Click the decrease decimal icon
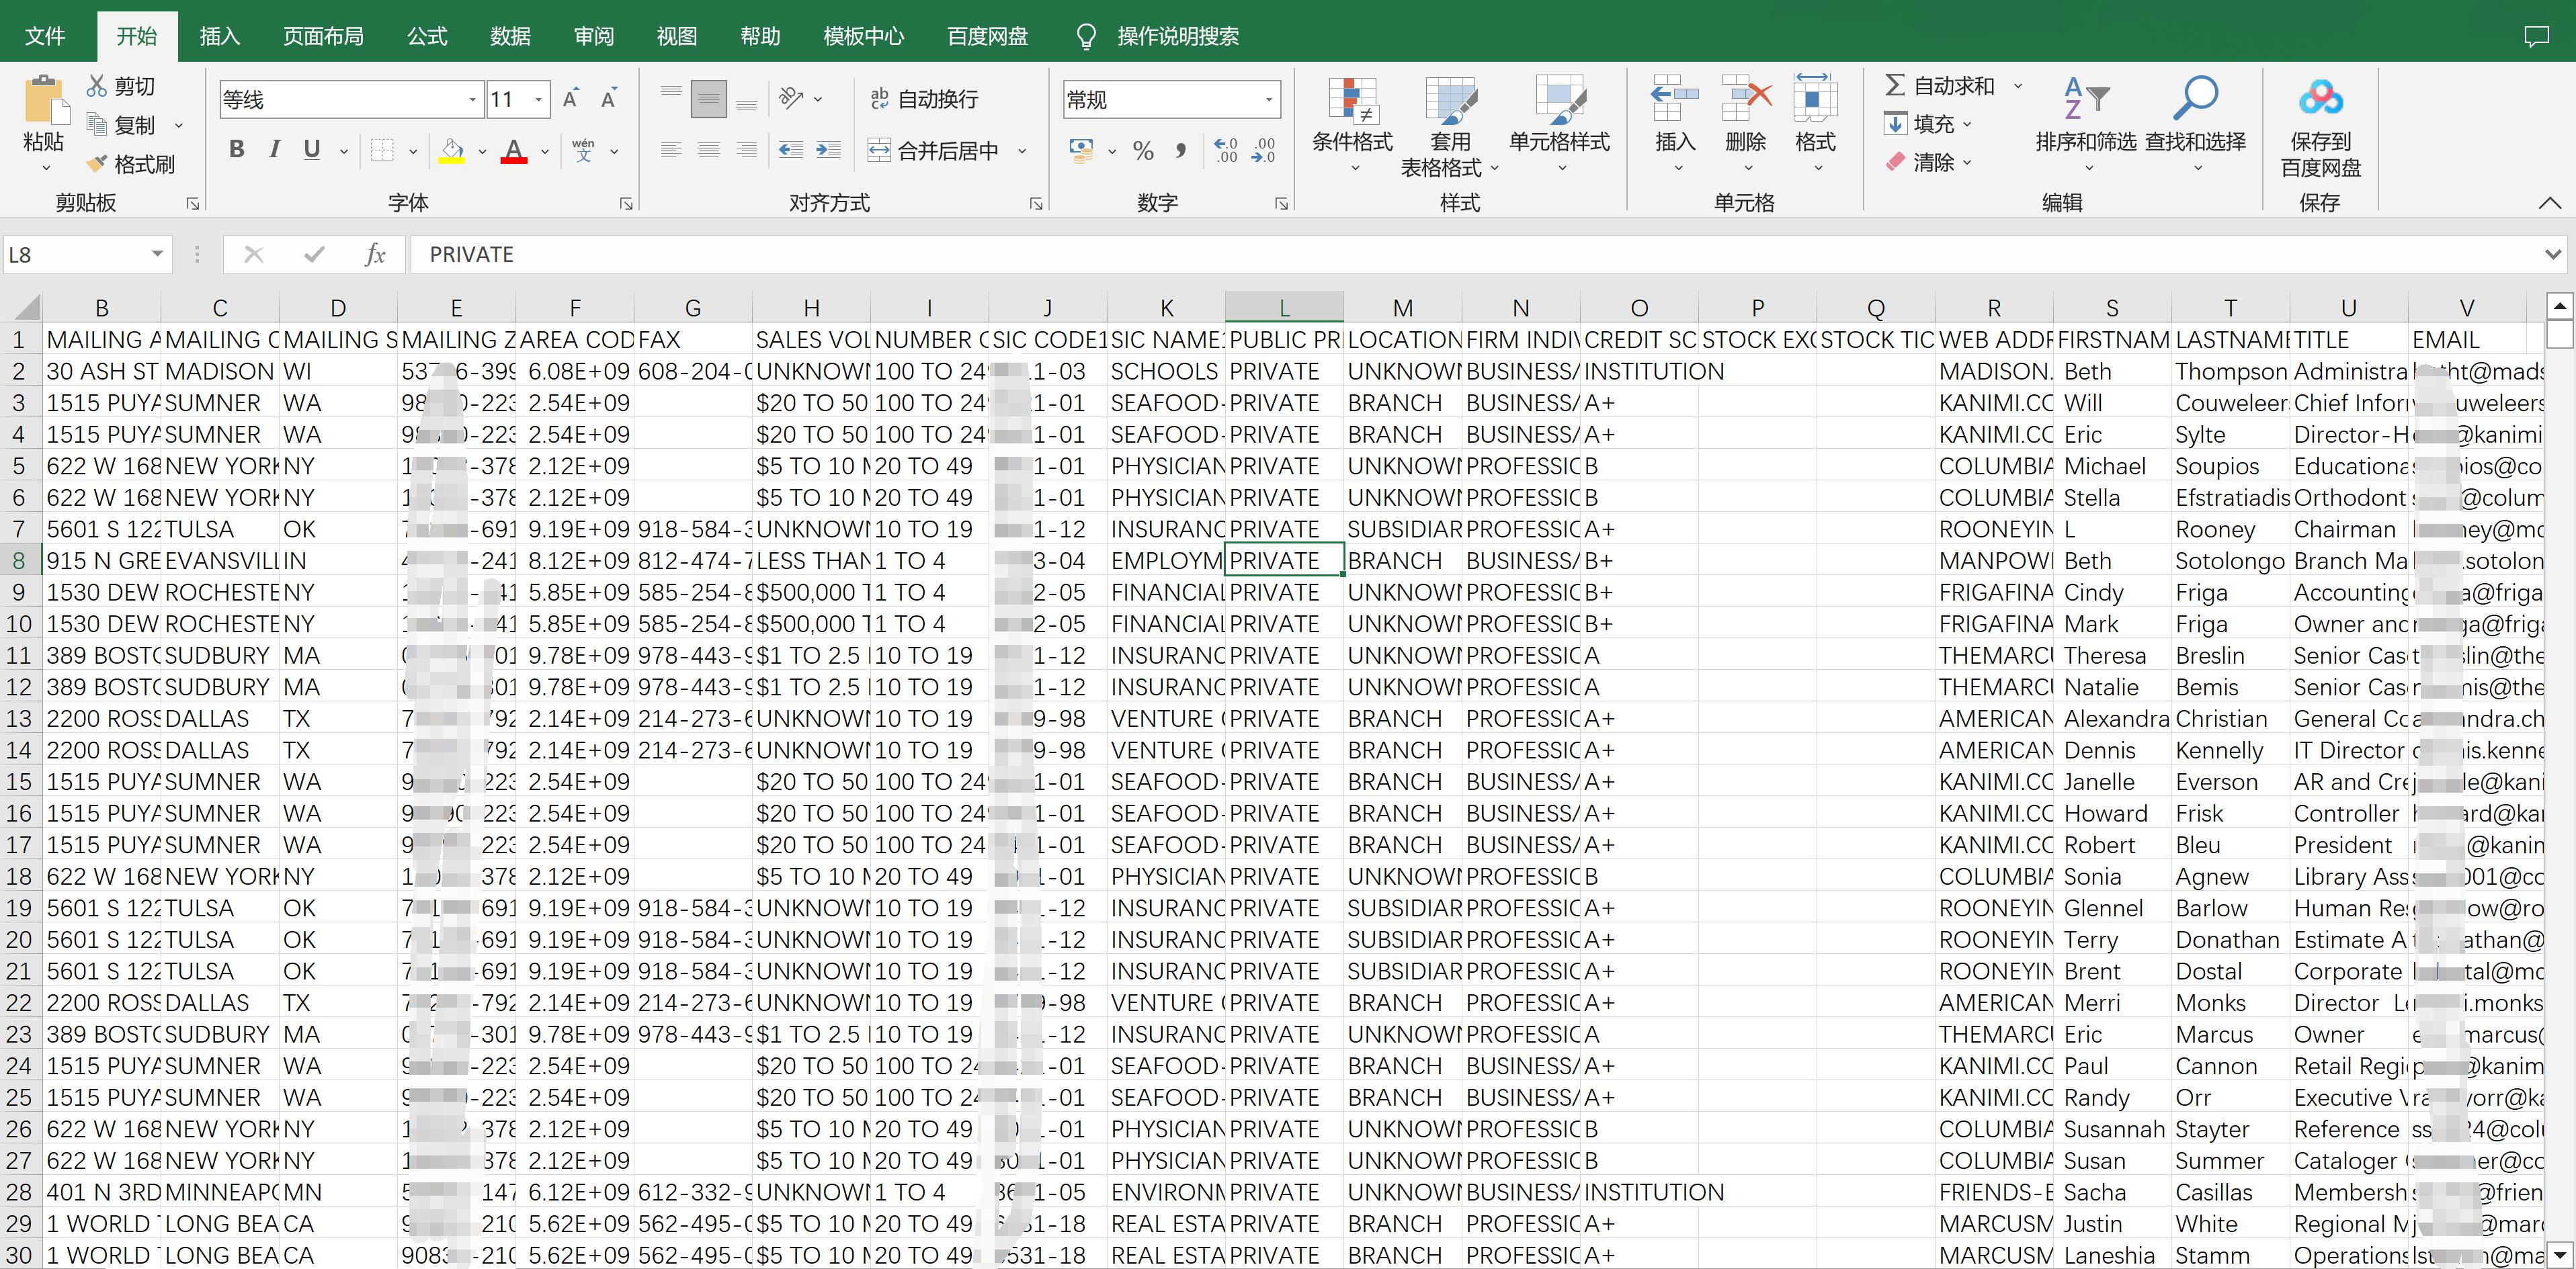2576x1269 pixels. coord(1263,151)
